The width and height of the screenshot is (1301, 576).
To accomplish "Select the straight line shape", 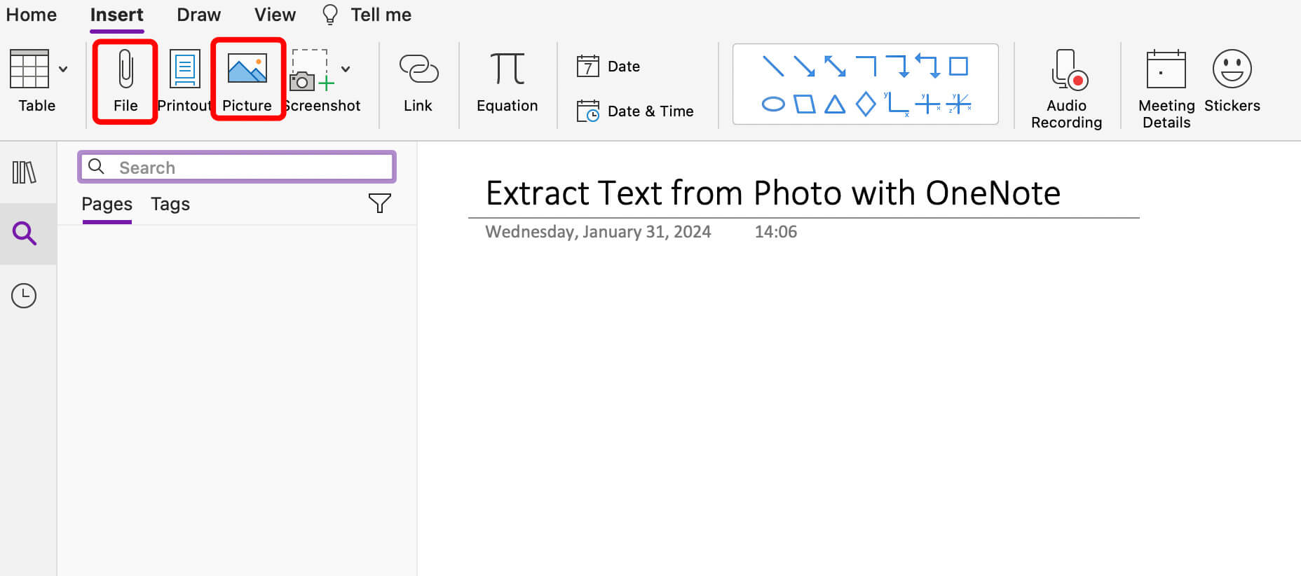I will (773, 67).
